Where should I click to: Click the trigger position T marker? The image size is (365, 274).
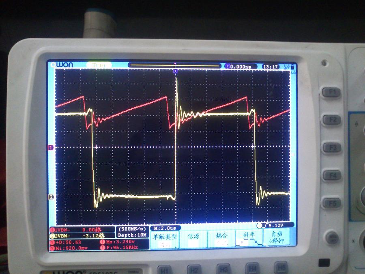pyautogui.click(x=175, y=71)
